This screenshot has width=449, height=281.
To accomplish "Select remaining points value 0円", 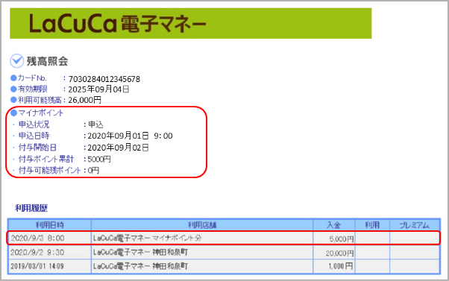I will pyautogui.click(x=93, y=171).
